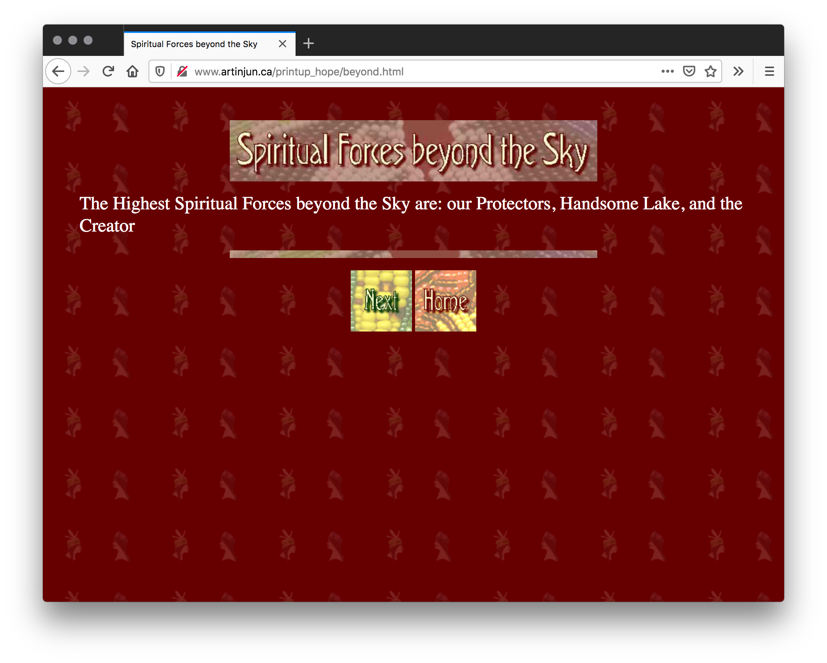
Task: Click the page reload icon
Action: [109, 72]
